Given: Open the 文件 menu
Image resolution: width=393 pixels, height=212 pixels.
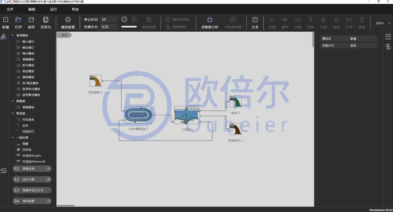Looking at the screenshot, I should tap(10, 9).
